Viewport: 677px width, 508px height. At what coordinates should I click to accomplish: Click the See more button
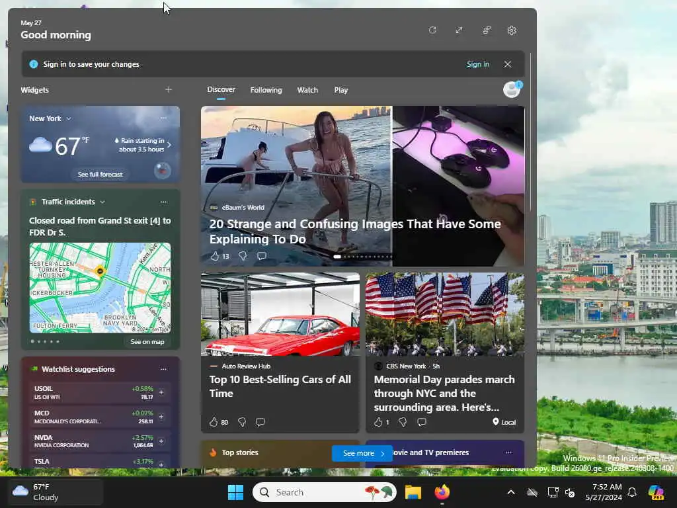pos(362,453)
